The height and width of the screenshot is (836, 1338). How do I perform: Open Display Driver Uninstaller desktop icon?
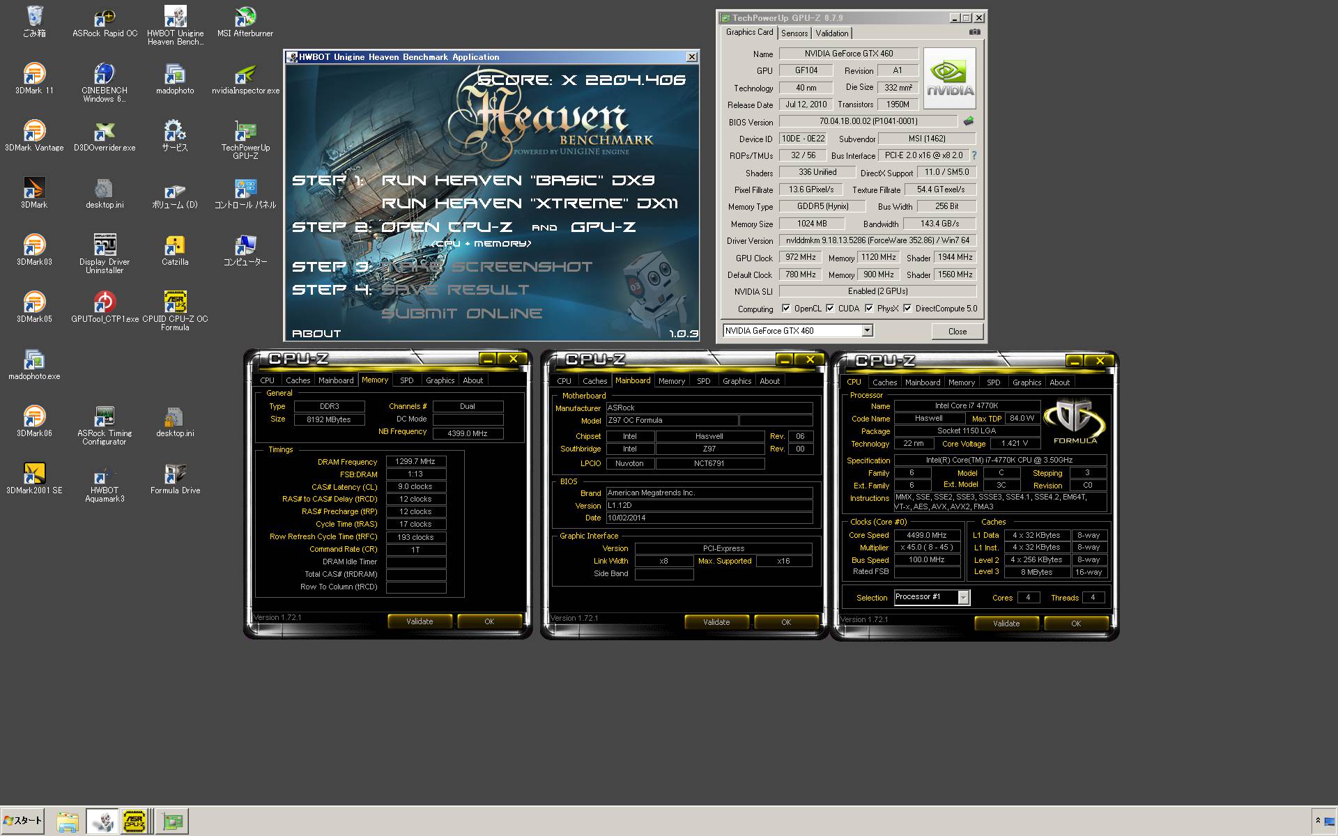tap(105, 254)
